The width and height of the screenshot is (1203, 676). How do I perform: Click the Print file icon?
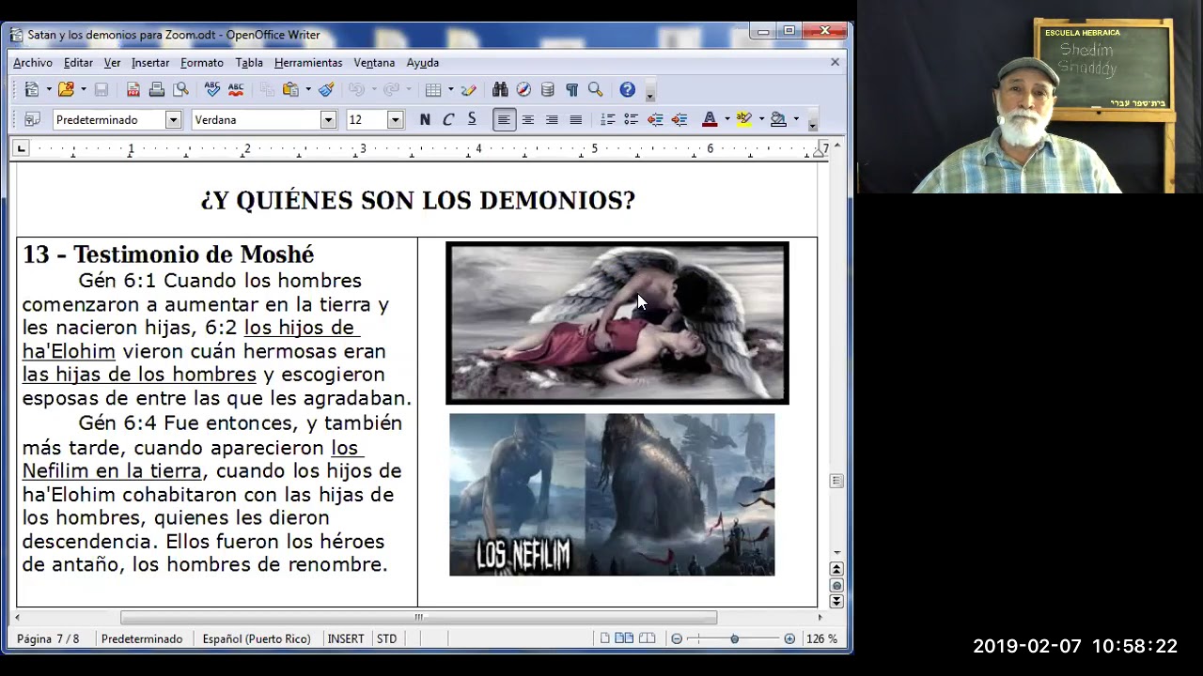(x=157, y=89)
